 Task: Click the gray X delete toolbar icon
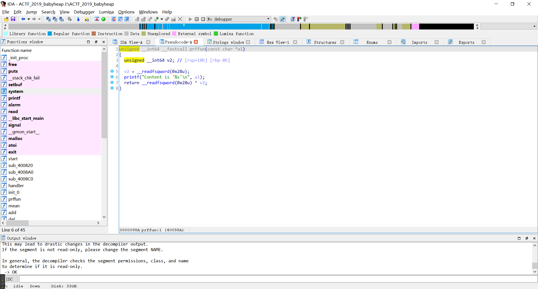[180, 19]
